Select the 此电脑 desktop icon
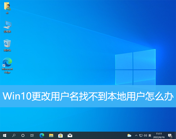 [x=7, y=26]
